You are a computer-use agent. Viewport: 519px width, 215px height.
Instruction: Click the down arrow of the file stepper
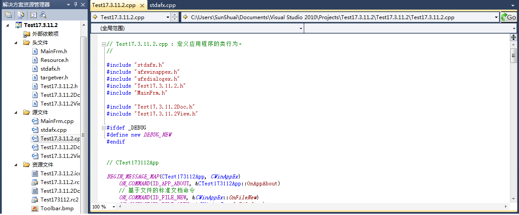[x=175, y=20]
